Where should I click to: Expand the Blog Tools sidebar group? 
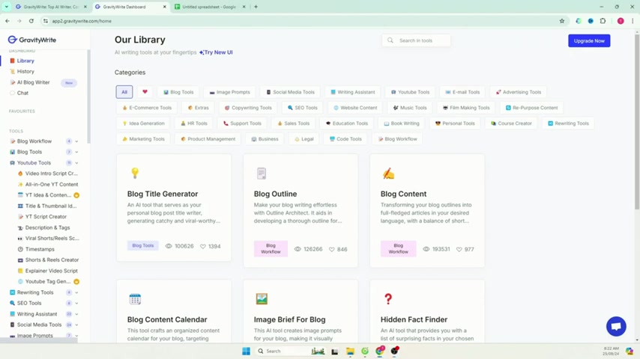click(76, 152)
